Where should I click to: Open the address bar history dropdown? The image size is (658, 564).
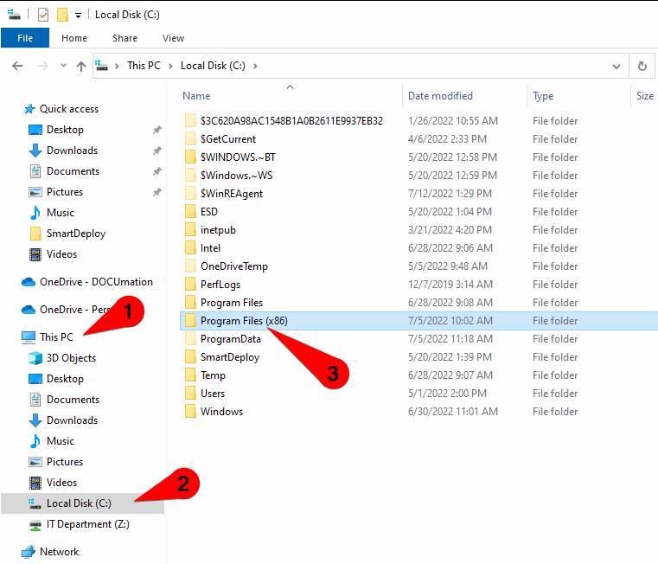coord(616,67)
